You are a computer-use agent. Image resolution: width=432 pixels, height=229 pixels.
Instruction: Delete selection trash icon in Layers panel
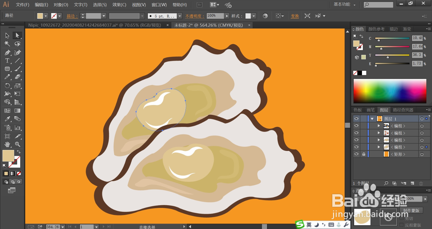point(421,183)
